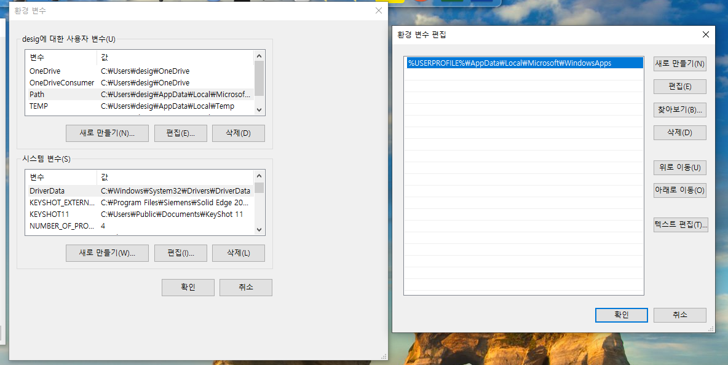Click C:\Windows\System32\Drivers\DriverData value

(x=175, y=191)
